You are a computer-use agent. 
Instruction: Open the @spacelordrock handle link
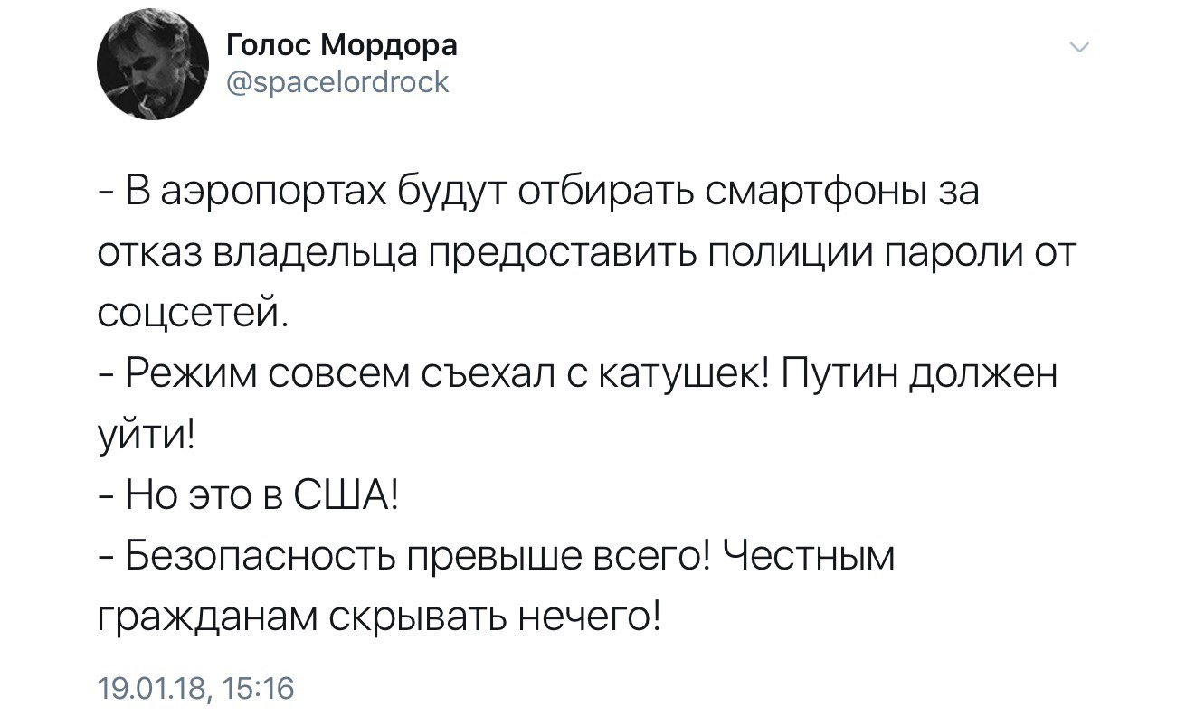pyautogui.click(x=335, y=84)
